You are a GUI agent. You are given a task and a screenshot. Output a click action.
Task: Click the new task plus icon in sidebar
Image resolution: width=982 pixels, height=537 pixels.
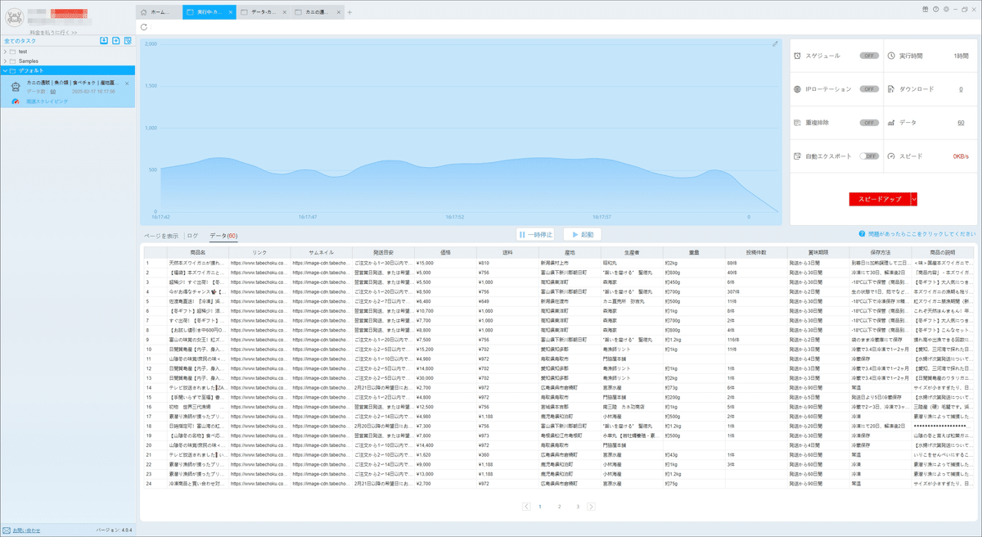coord(116,40)
